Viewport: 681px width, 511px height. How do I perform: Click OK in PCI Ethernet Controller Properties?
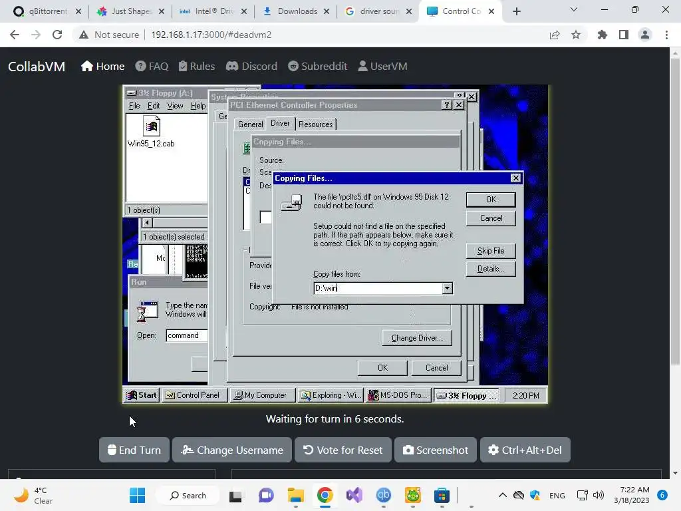382,368
